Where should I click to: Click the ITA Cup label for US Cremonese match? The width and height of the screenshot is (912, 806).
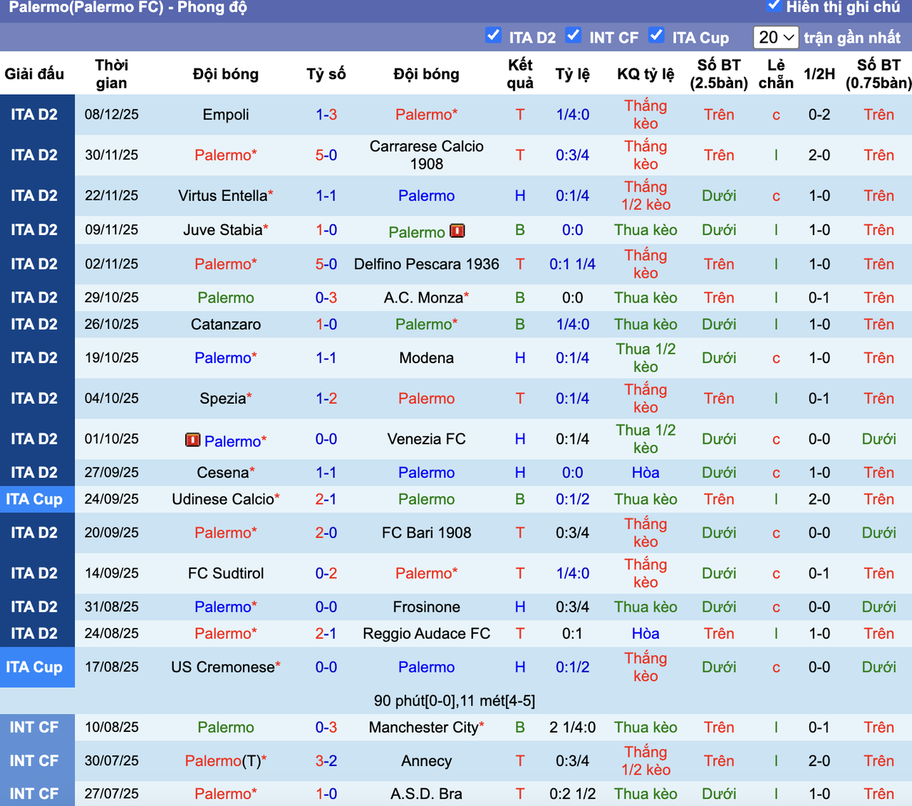pos(34,668)
